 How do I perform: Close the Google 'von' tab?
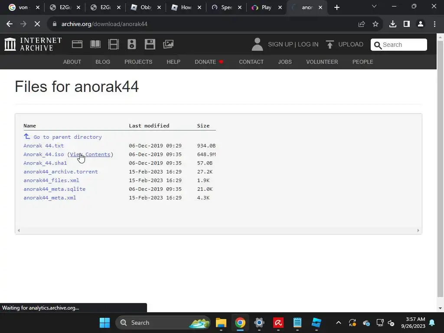tap(38, 7)
